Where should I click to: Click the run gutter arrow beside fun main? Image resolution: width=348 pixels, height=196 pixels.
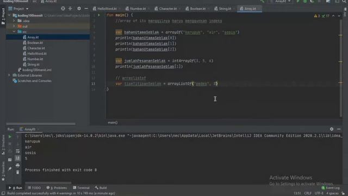pos(99,15)
